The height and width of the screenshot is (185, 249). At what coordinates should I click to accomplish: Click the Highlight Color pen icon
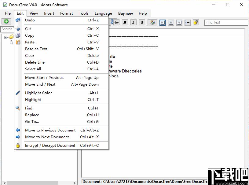coord(18,93)
